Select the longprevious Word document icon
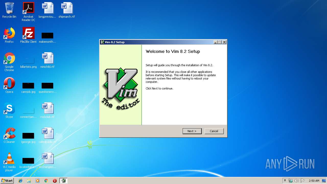This screenshot has height=184, width=327. click(x=48, y=10)
